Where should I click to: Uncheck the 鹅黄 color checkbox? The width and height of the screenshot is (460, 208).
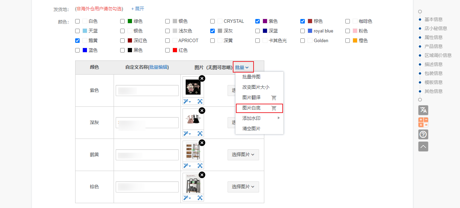pos(77,40)
